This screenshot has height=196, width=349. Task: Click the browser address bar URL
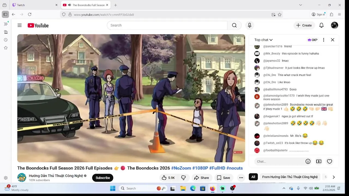pos(104,15)
